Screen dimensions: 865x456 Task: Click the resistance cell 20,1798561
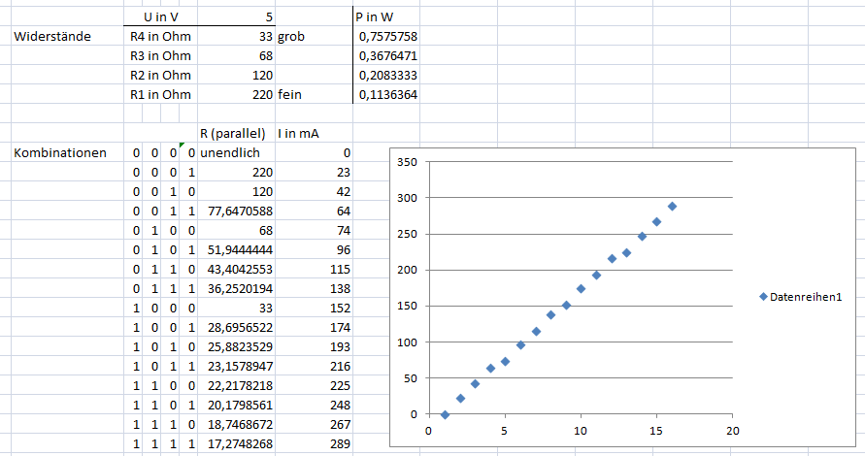click(x=237, y=405)
